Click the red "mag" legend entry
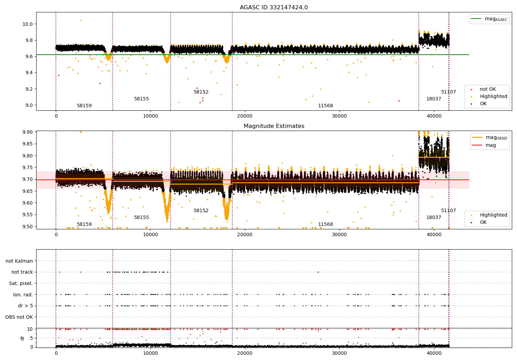 491,145
